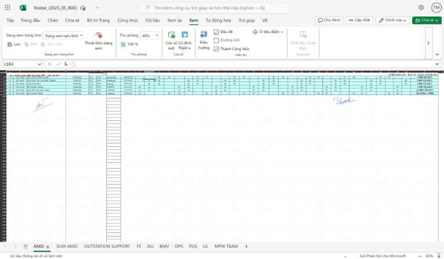Click the Trình đọc Chân thực icon
This screenshot has width=444, height=259.
point(303,35)
